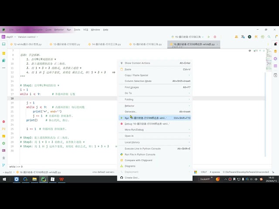The image size is (279, 209).
Task: Click the Anaconda3 interpreter path in status bar
Action: (246, 172)
